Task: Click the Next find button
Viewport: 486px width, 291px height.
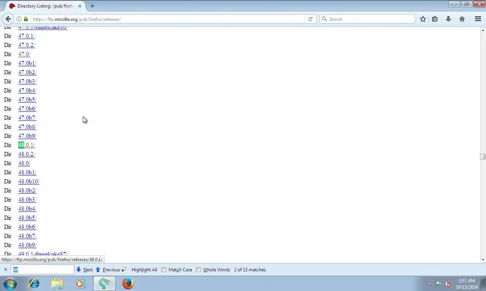Action: (x=88, y=270)
